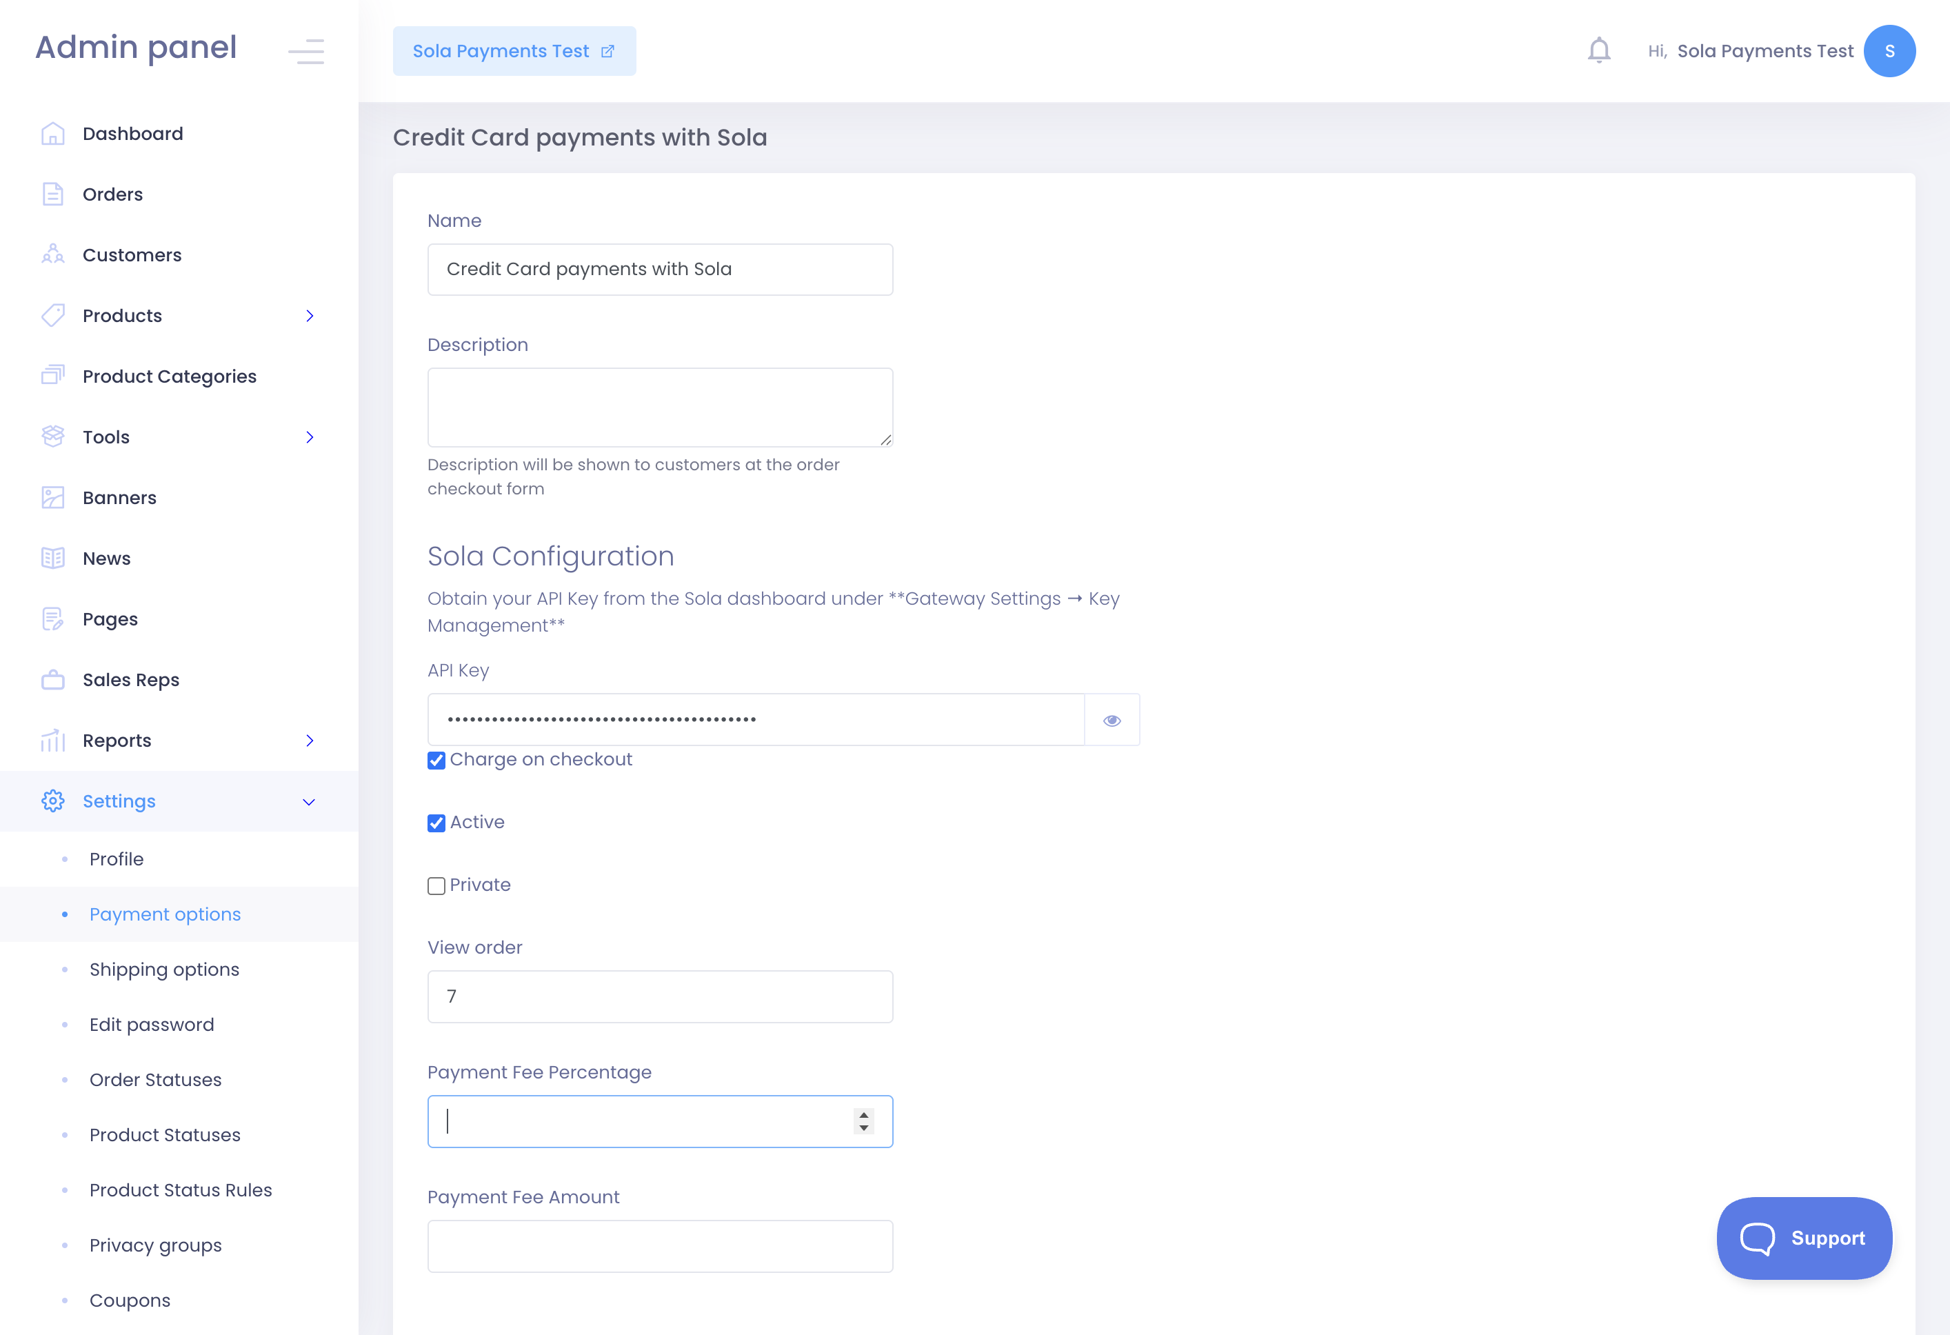Click the Customers people icon

coord(53,254)
